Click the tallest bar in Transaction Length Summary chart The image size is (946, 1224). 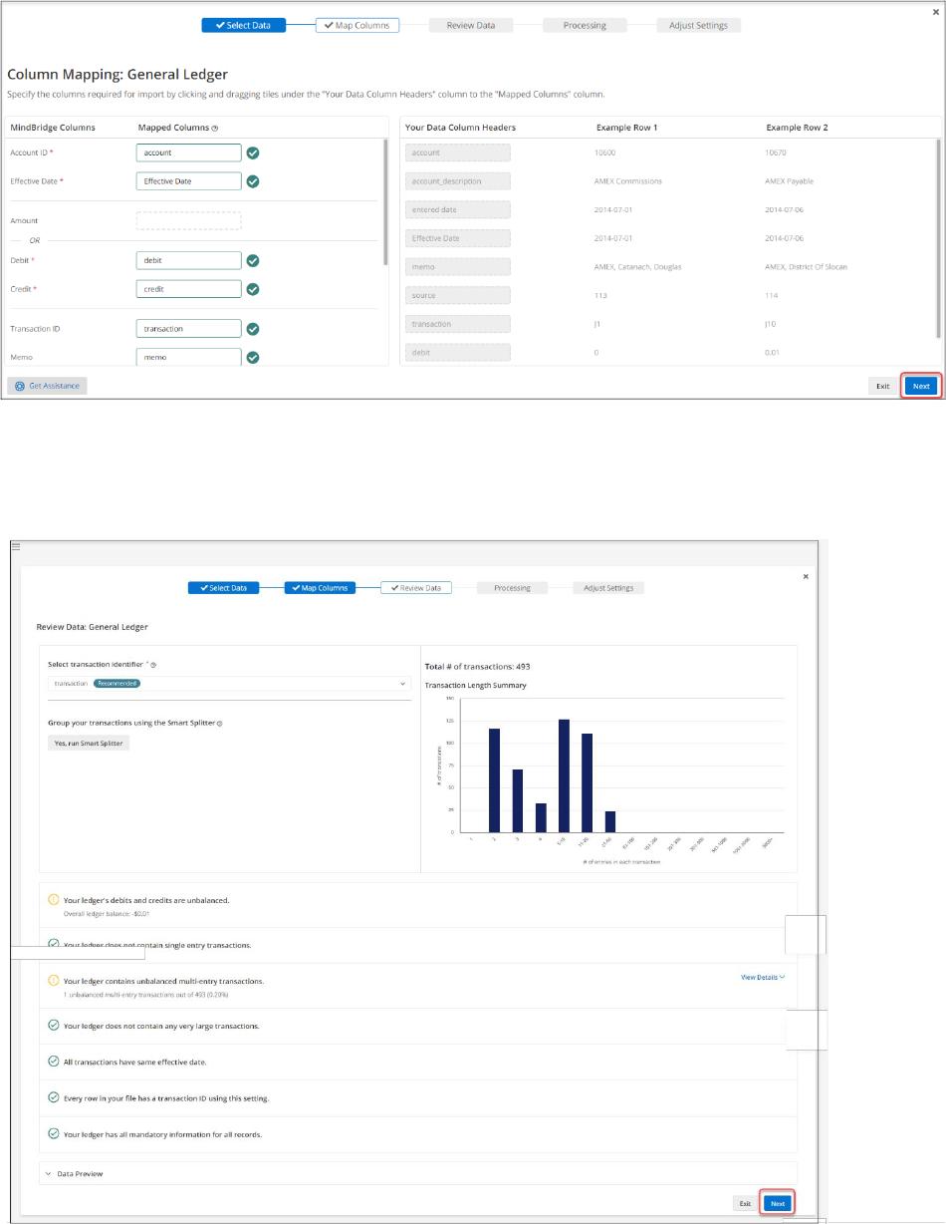tap(564, 775)
